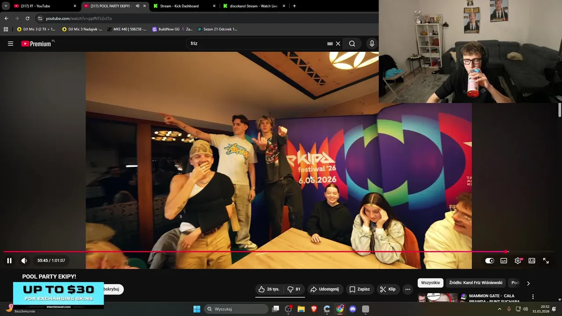Open BuildNow GG bookmark
This screenshot has width=562, height=316.
(x=172, y=29)
